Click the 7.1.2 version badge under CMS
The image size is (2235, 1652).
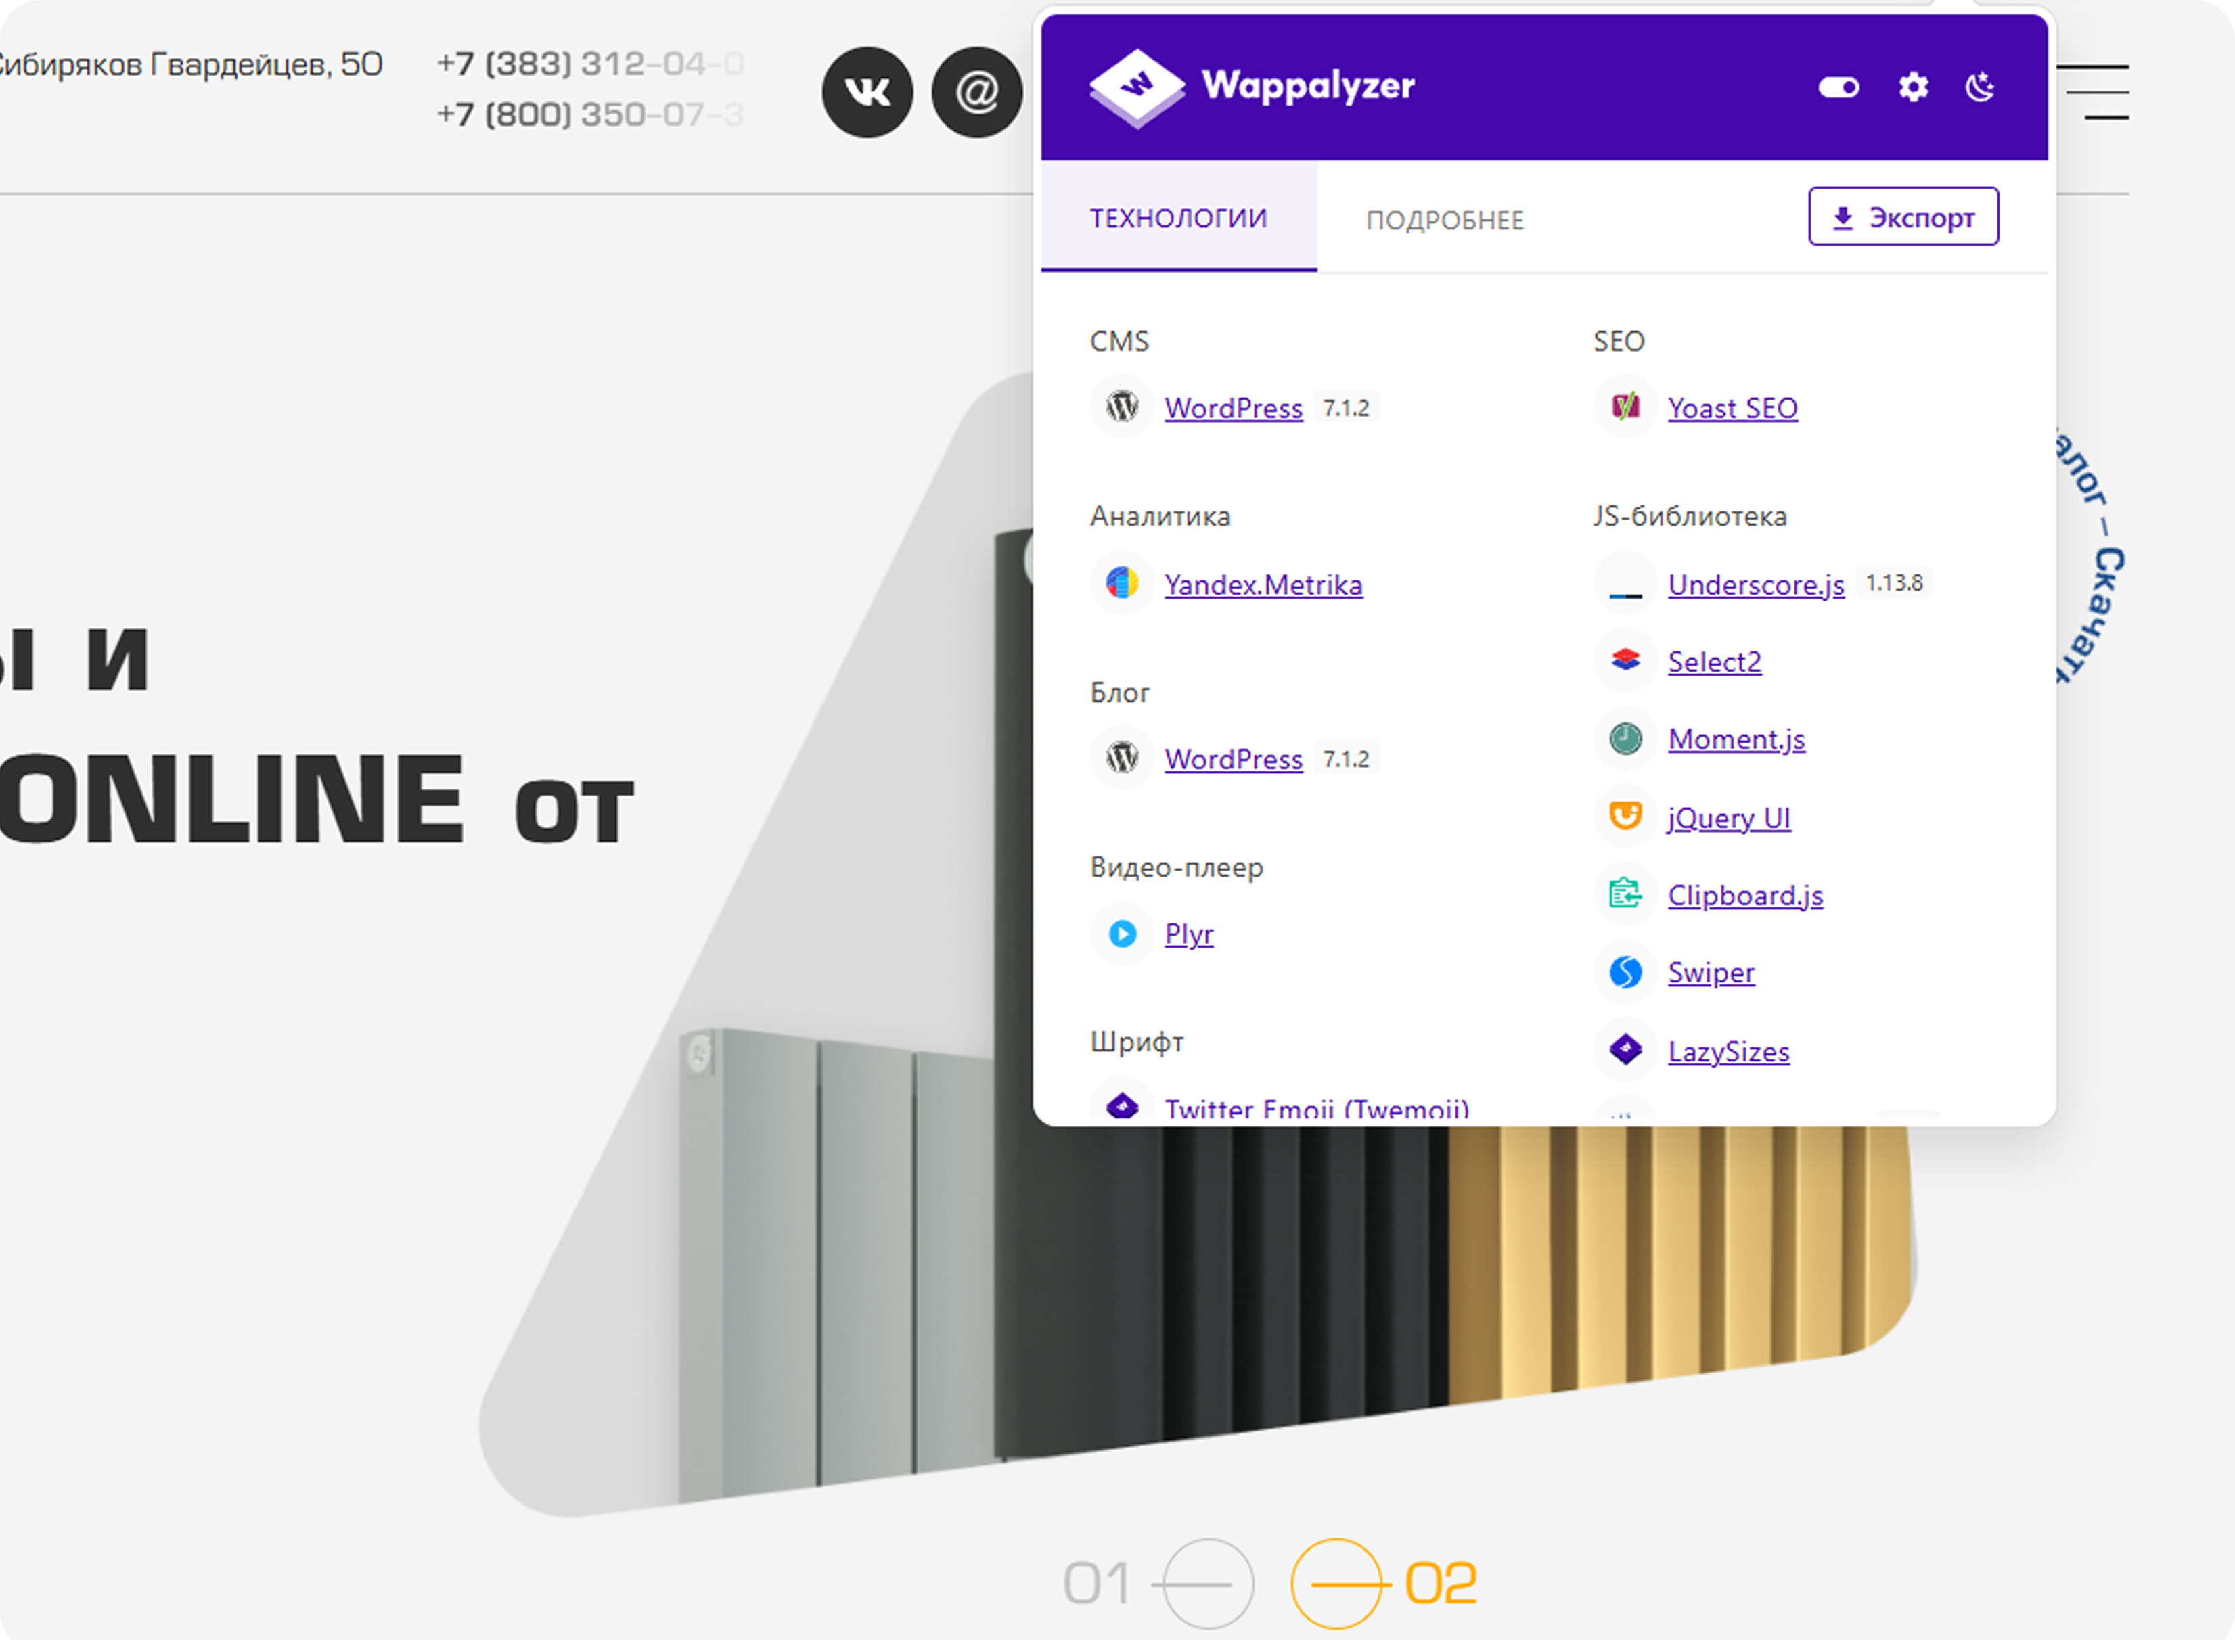pyautogui.click(x=1346, y=408)
